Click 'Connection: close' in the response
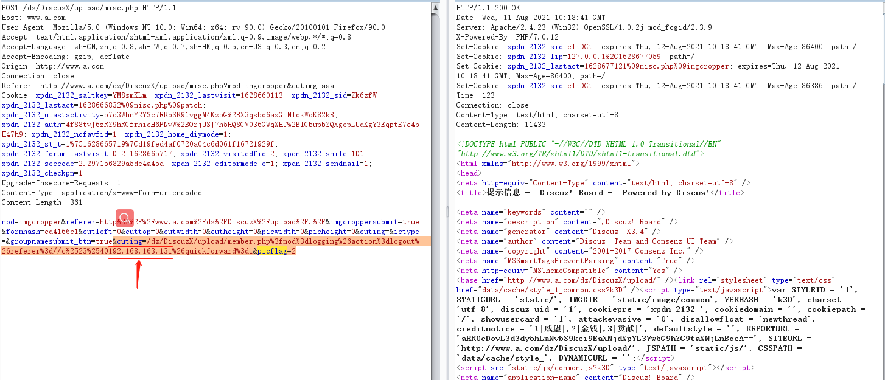 point(492,105)
